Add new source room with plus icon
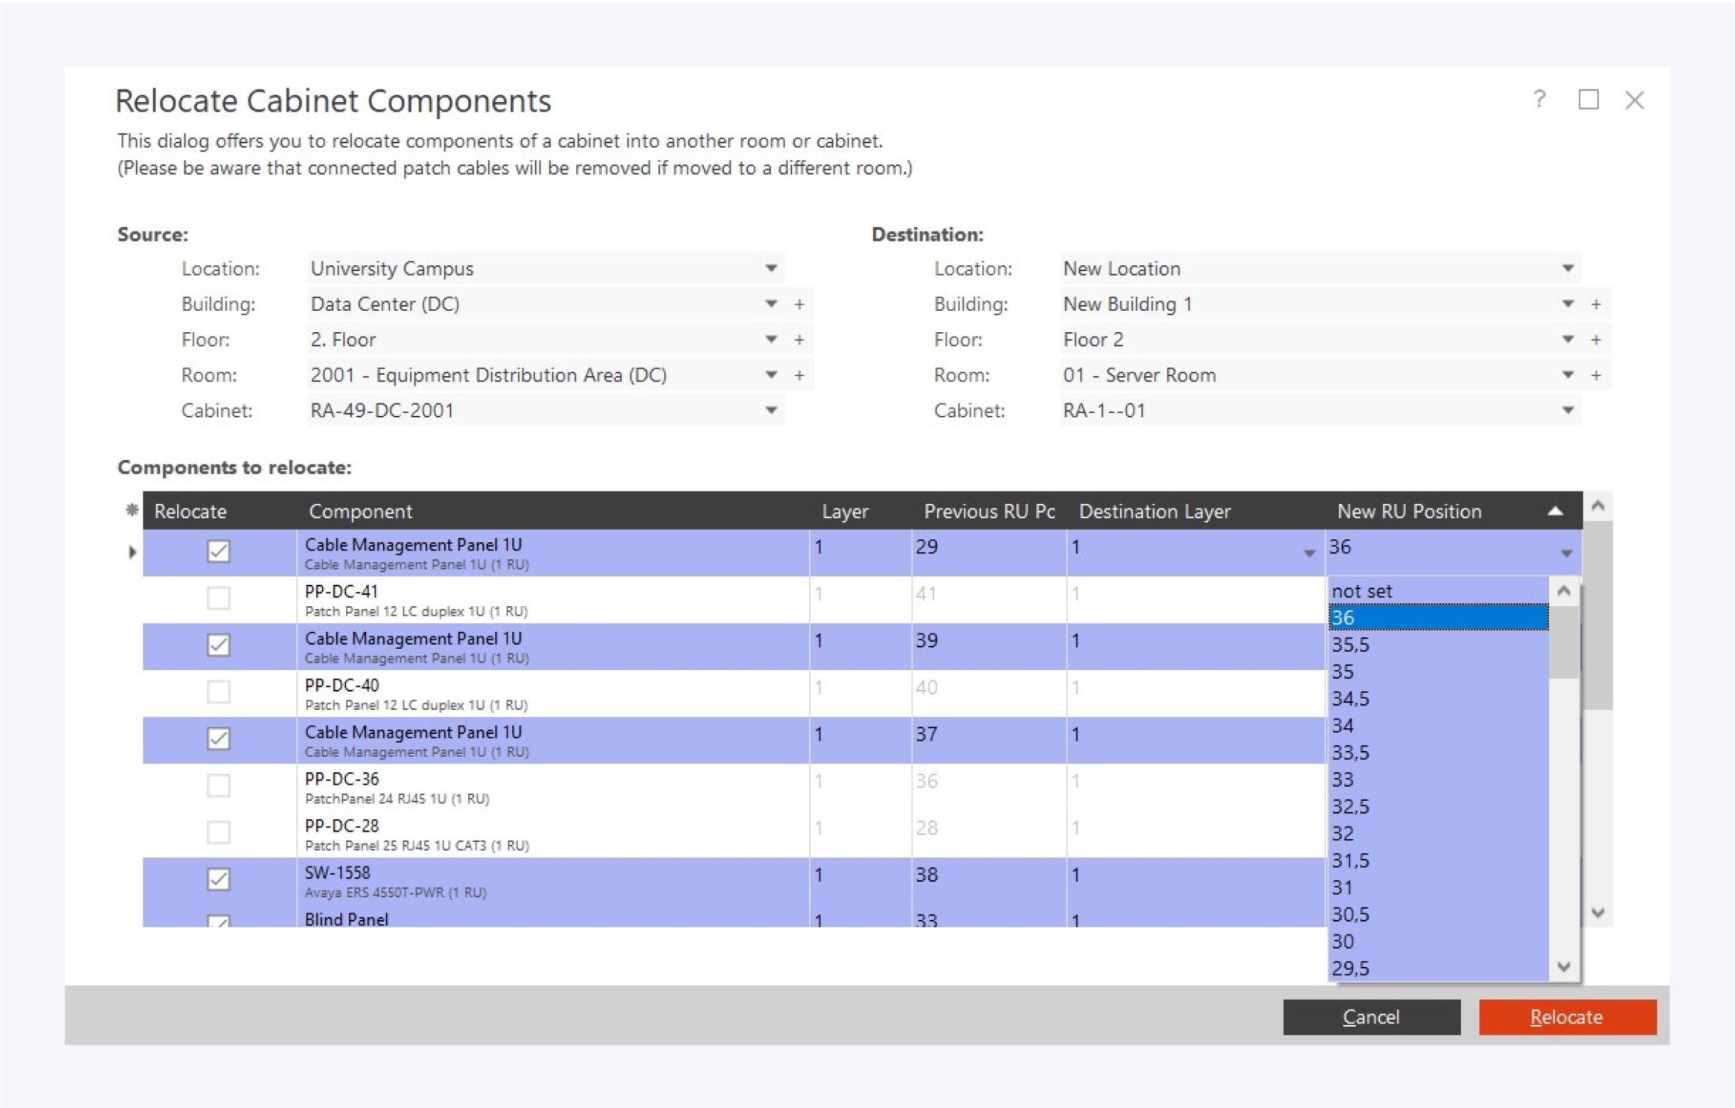 (799, 375)
